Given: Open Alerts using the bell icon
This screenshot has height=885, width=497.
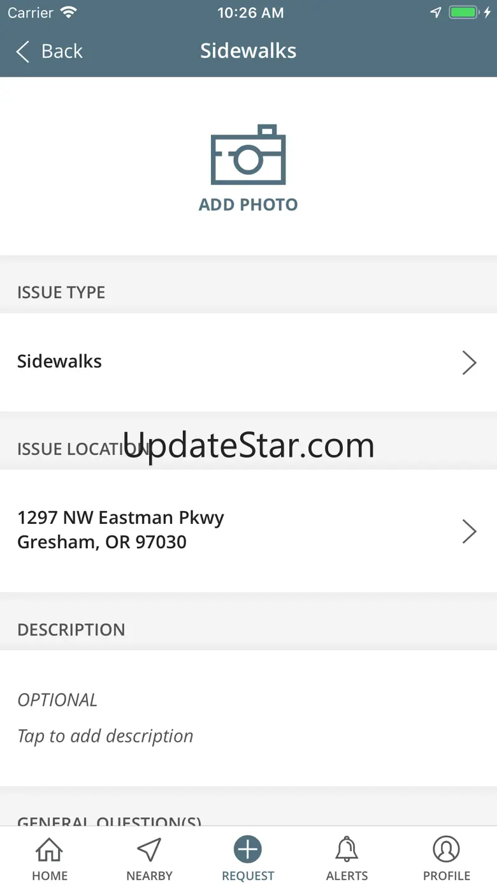Looking at the screenshot, I should coord(347,849).
